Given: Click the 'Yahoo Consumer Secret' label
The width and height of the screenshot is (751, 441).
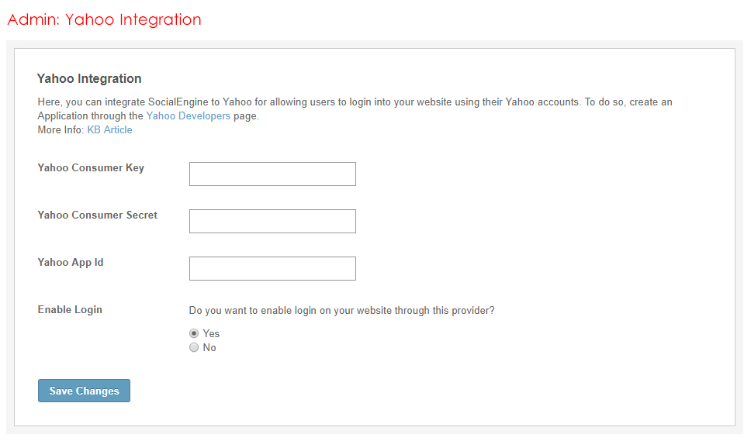Looking at the screenshot, I should (98, 215).
